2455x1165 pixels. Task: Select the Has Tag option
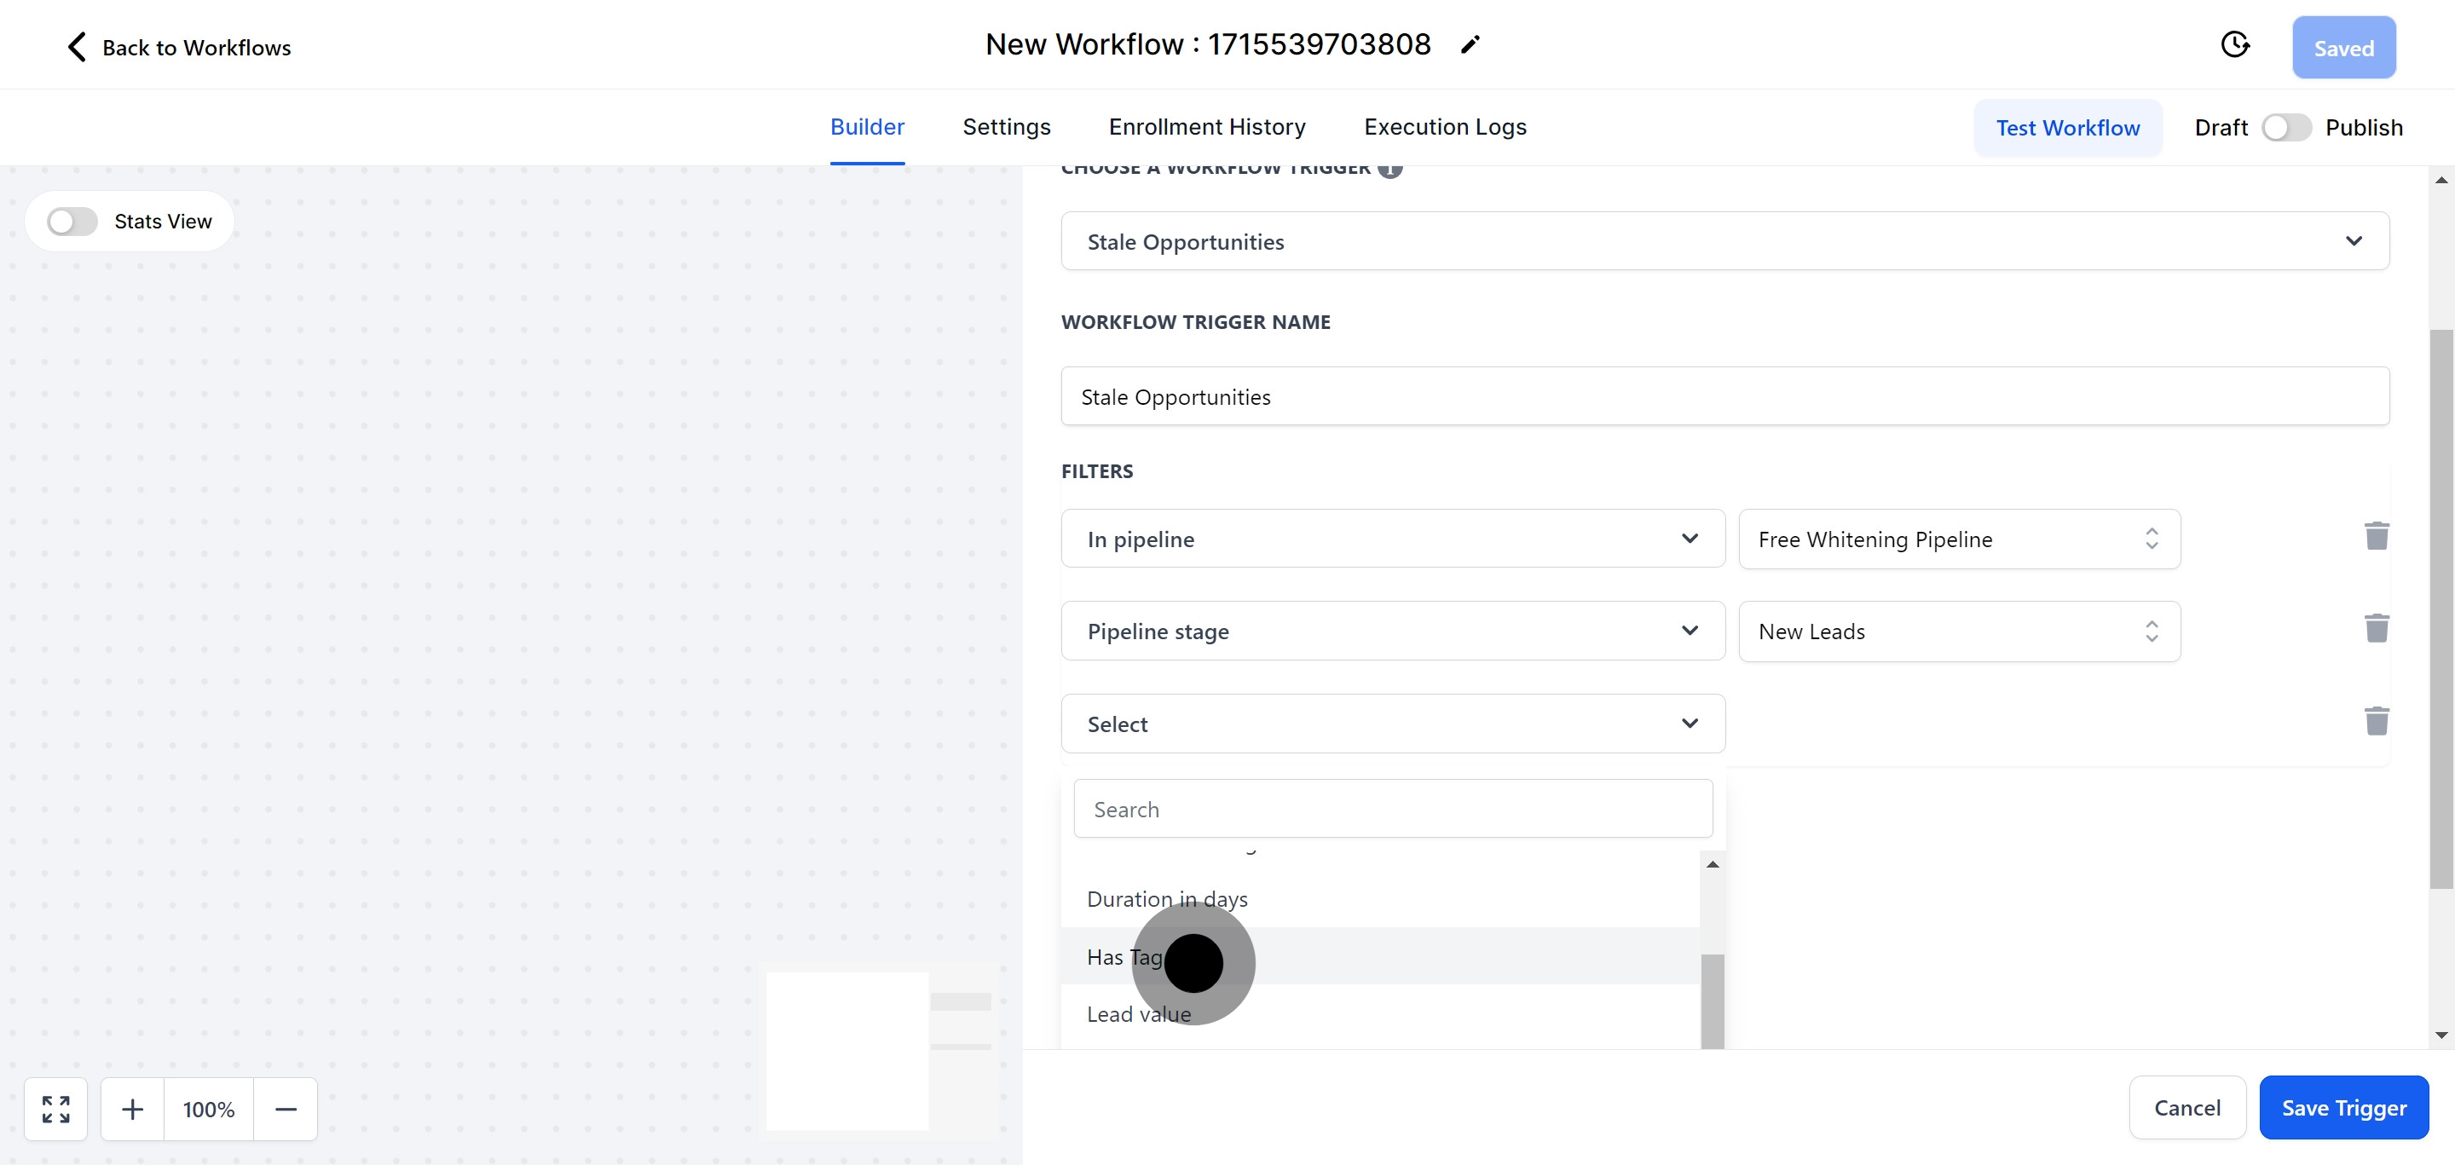(1124, 956)
